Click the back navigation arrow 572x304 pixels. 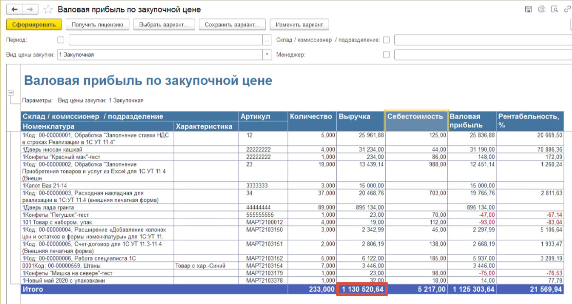pos(14,10)
